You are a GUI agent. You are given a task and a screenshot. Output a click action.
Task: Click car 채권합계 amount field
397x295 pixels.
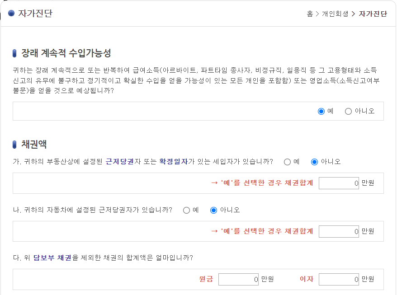click(339, 231)
